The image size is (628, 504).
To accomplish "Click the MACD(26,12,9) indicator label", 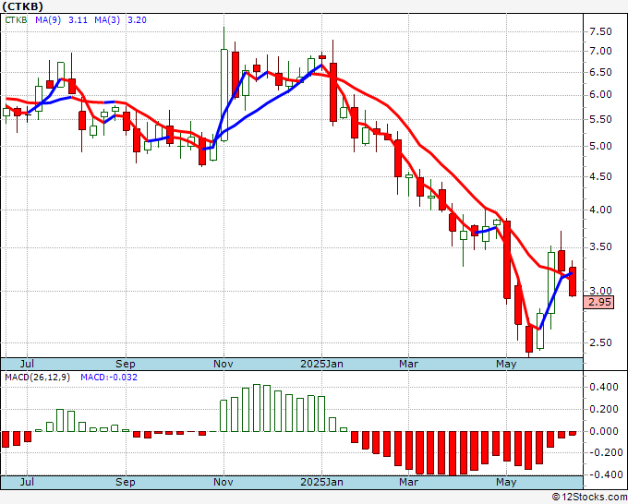I will (37, 378).
